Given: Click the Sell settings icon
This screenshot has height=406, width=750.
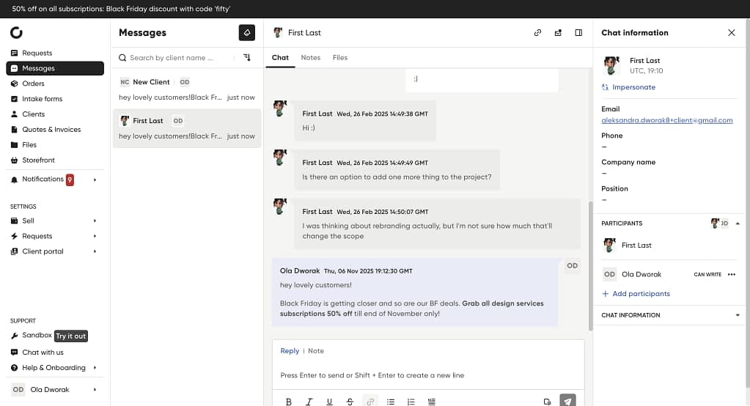Looking at the screenshot, I should coord(15,221).
